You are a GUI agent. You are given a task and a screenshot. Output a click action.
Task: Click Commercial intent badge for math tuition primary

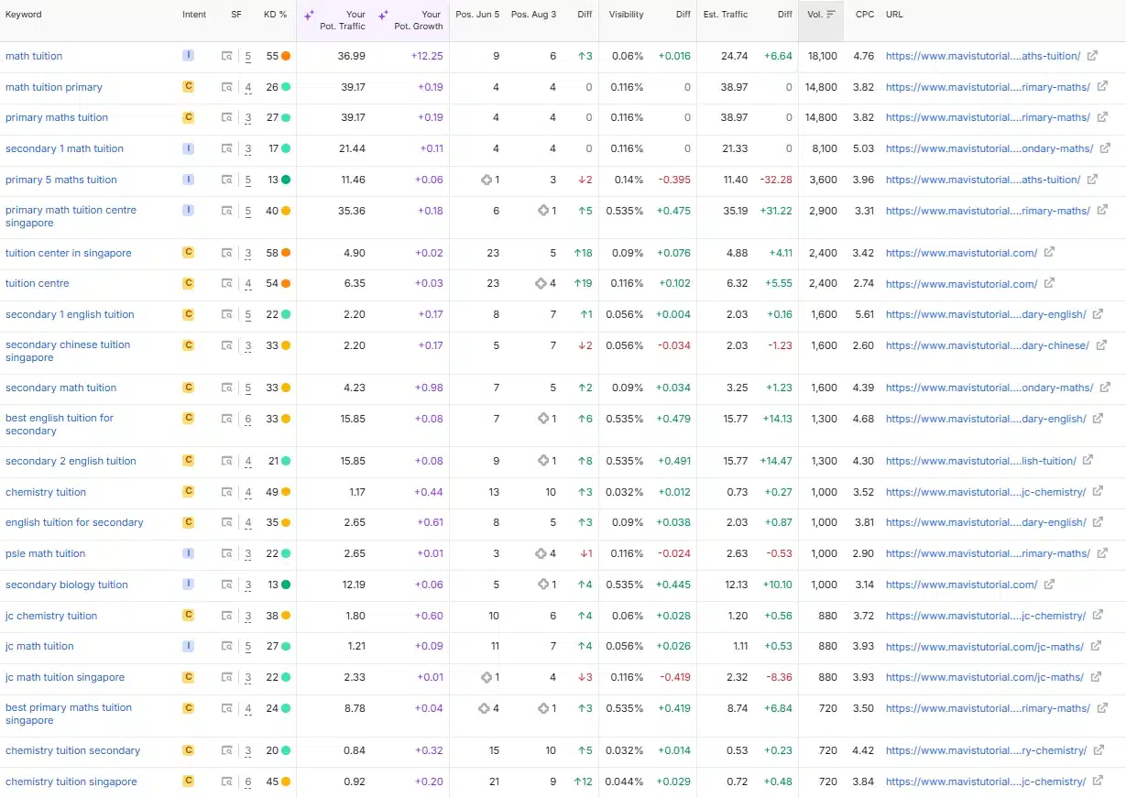(188, 87)
